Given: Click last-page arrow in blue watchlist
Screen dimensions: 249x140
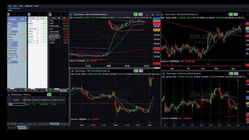Looking at the screenshot, I should click(16, 90).
